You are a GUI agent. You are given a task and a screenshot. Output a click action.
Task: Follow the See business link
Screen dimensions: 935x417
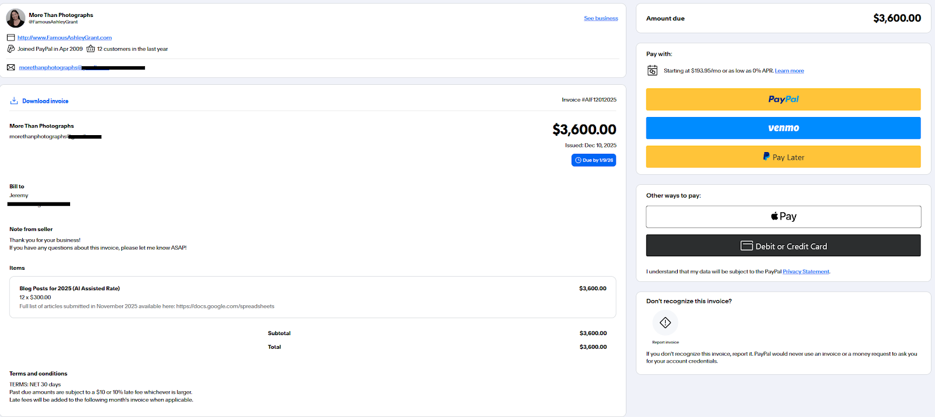tap(601, 18)
